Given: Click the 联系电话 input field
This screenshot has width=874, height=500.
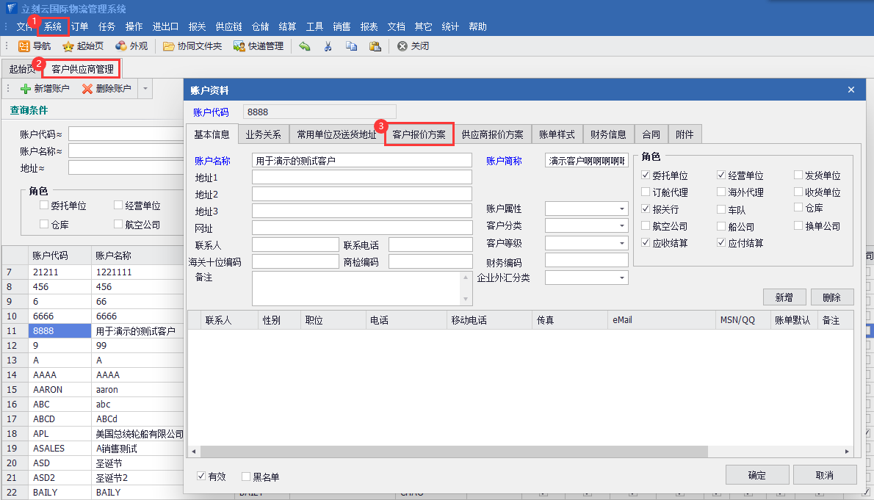Looking at the screenshot, I should pyautogui.click(x=430, y=244).
